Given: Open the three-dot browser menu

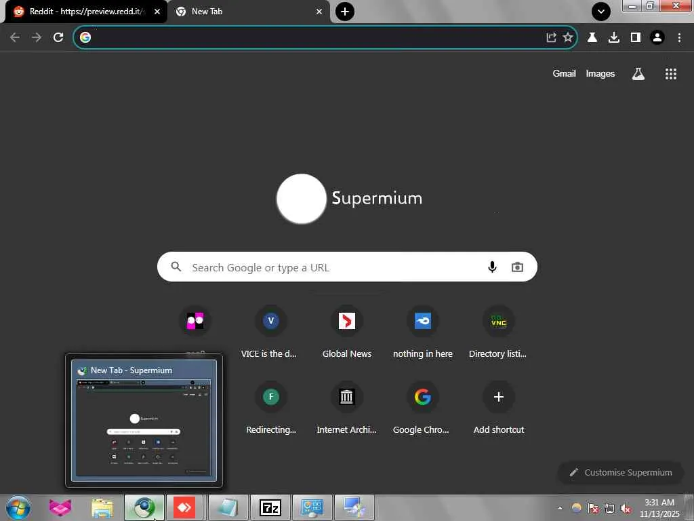Looking at the screenshot, I should pos(679,38).
